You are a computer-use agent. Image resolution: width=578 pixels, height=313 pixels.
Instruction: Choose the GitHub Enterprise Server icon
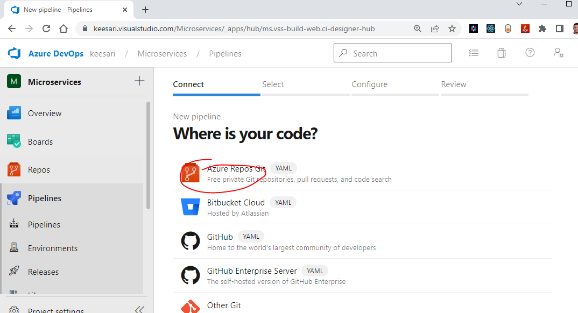coord(190,275)
